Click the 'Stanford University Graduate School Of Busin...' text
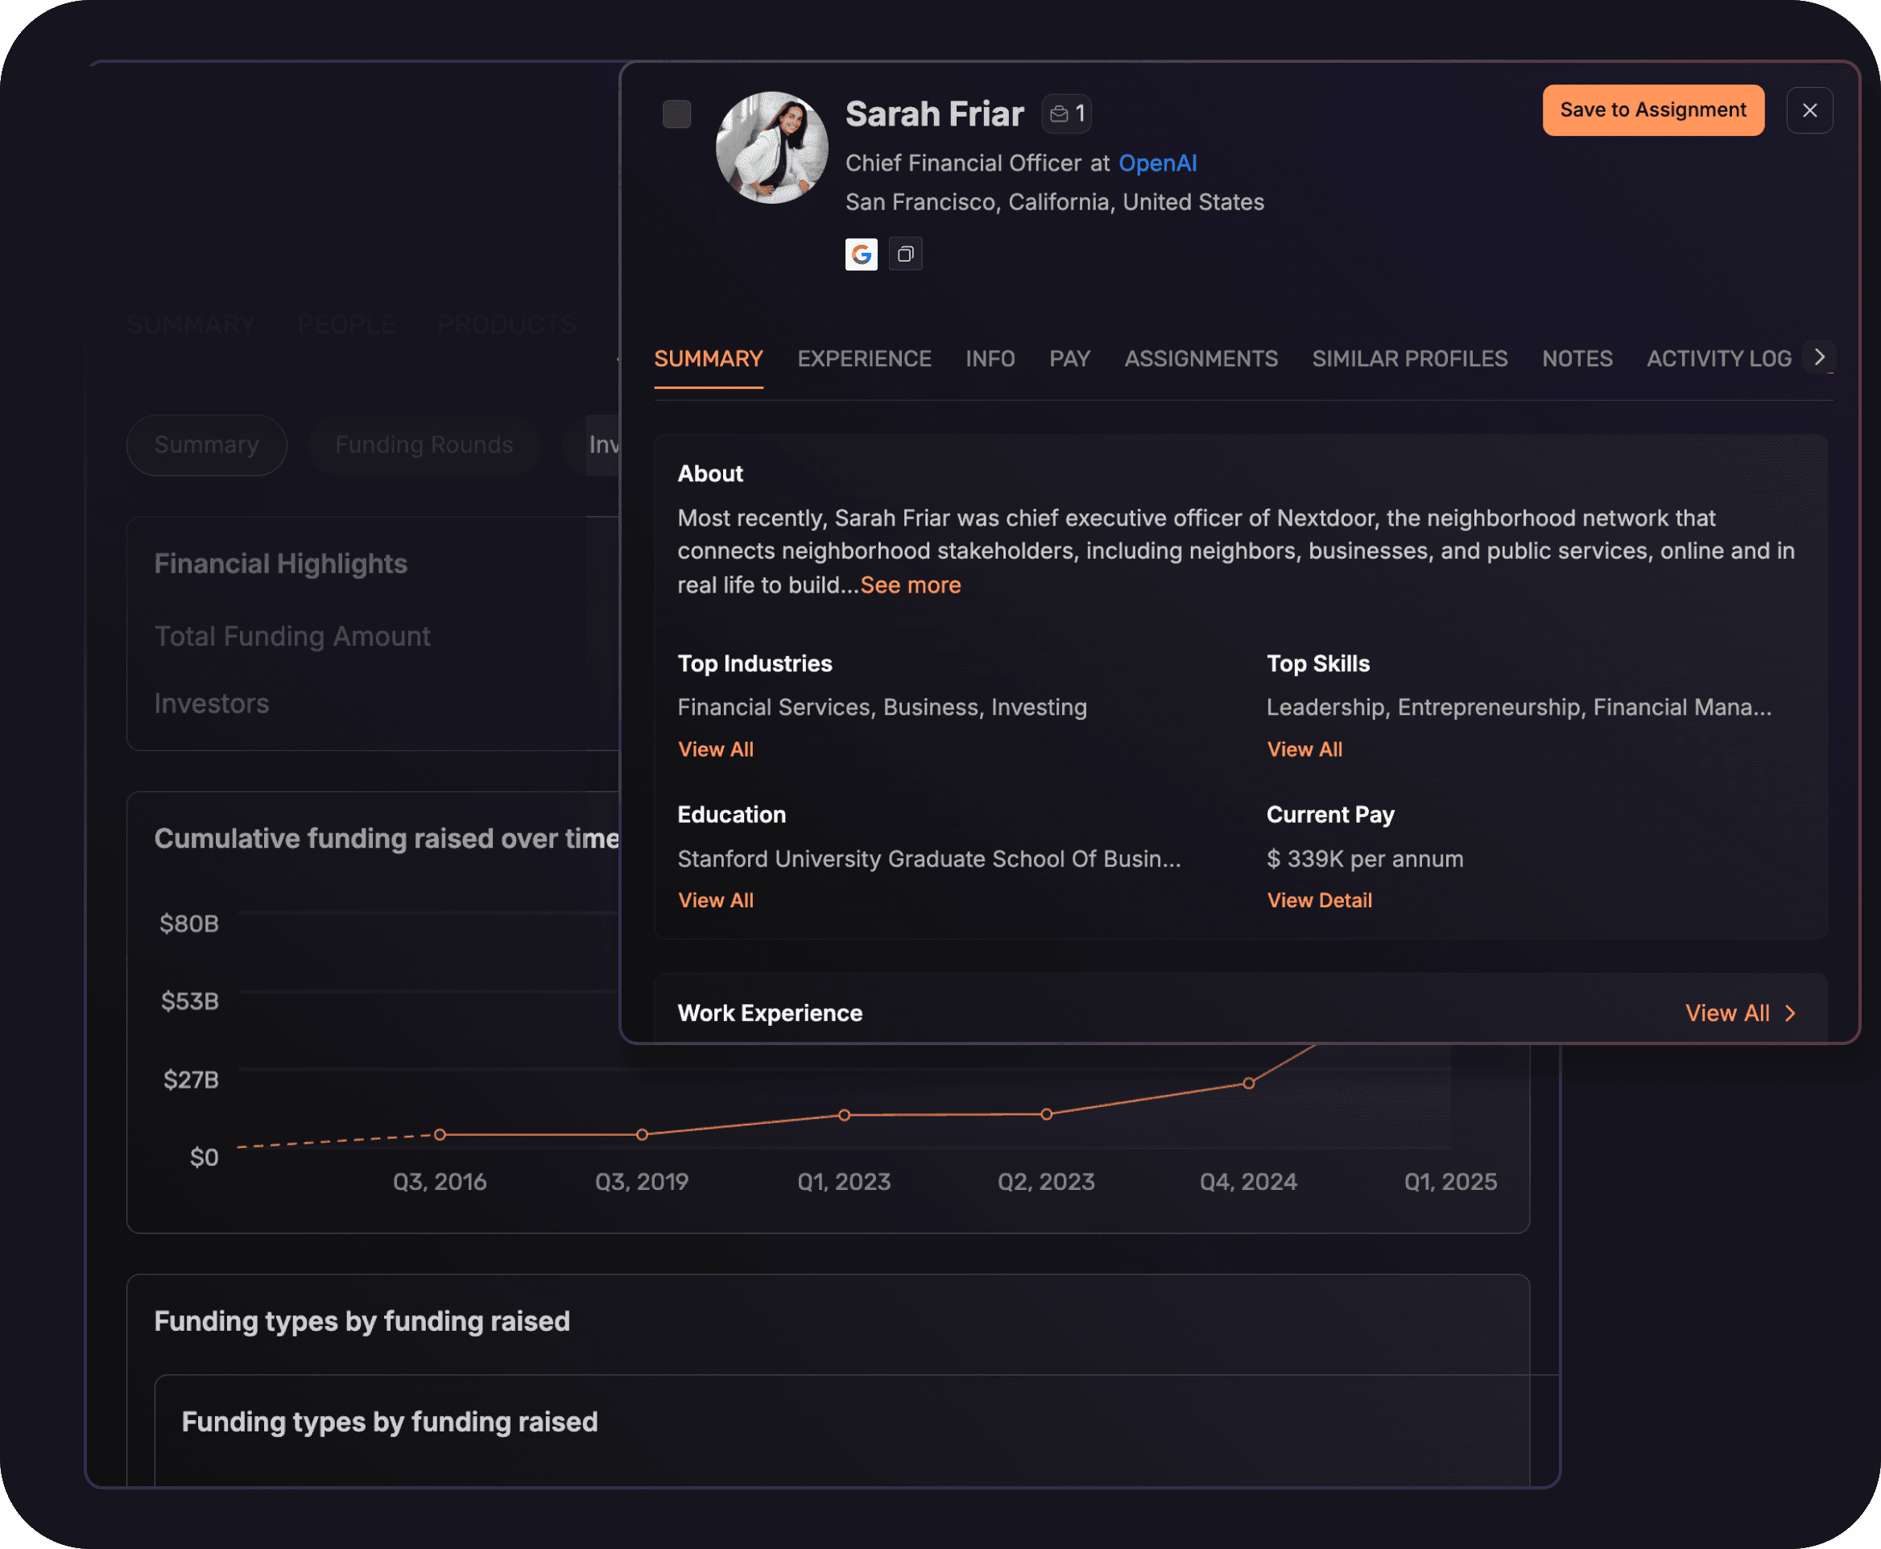This screenshot has height=1549, width=1881. [x=929, y=859]
